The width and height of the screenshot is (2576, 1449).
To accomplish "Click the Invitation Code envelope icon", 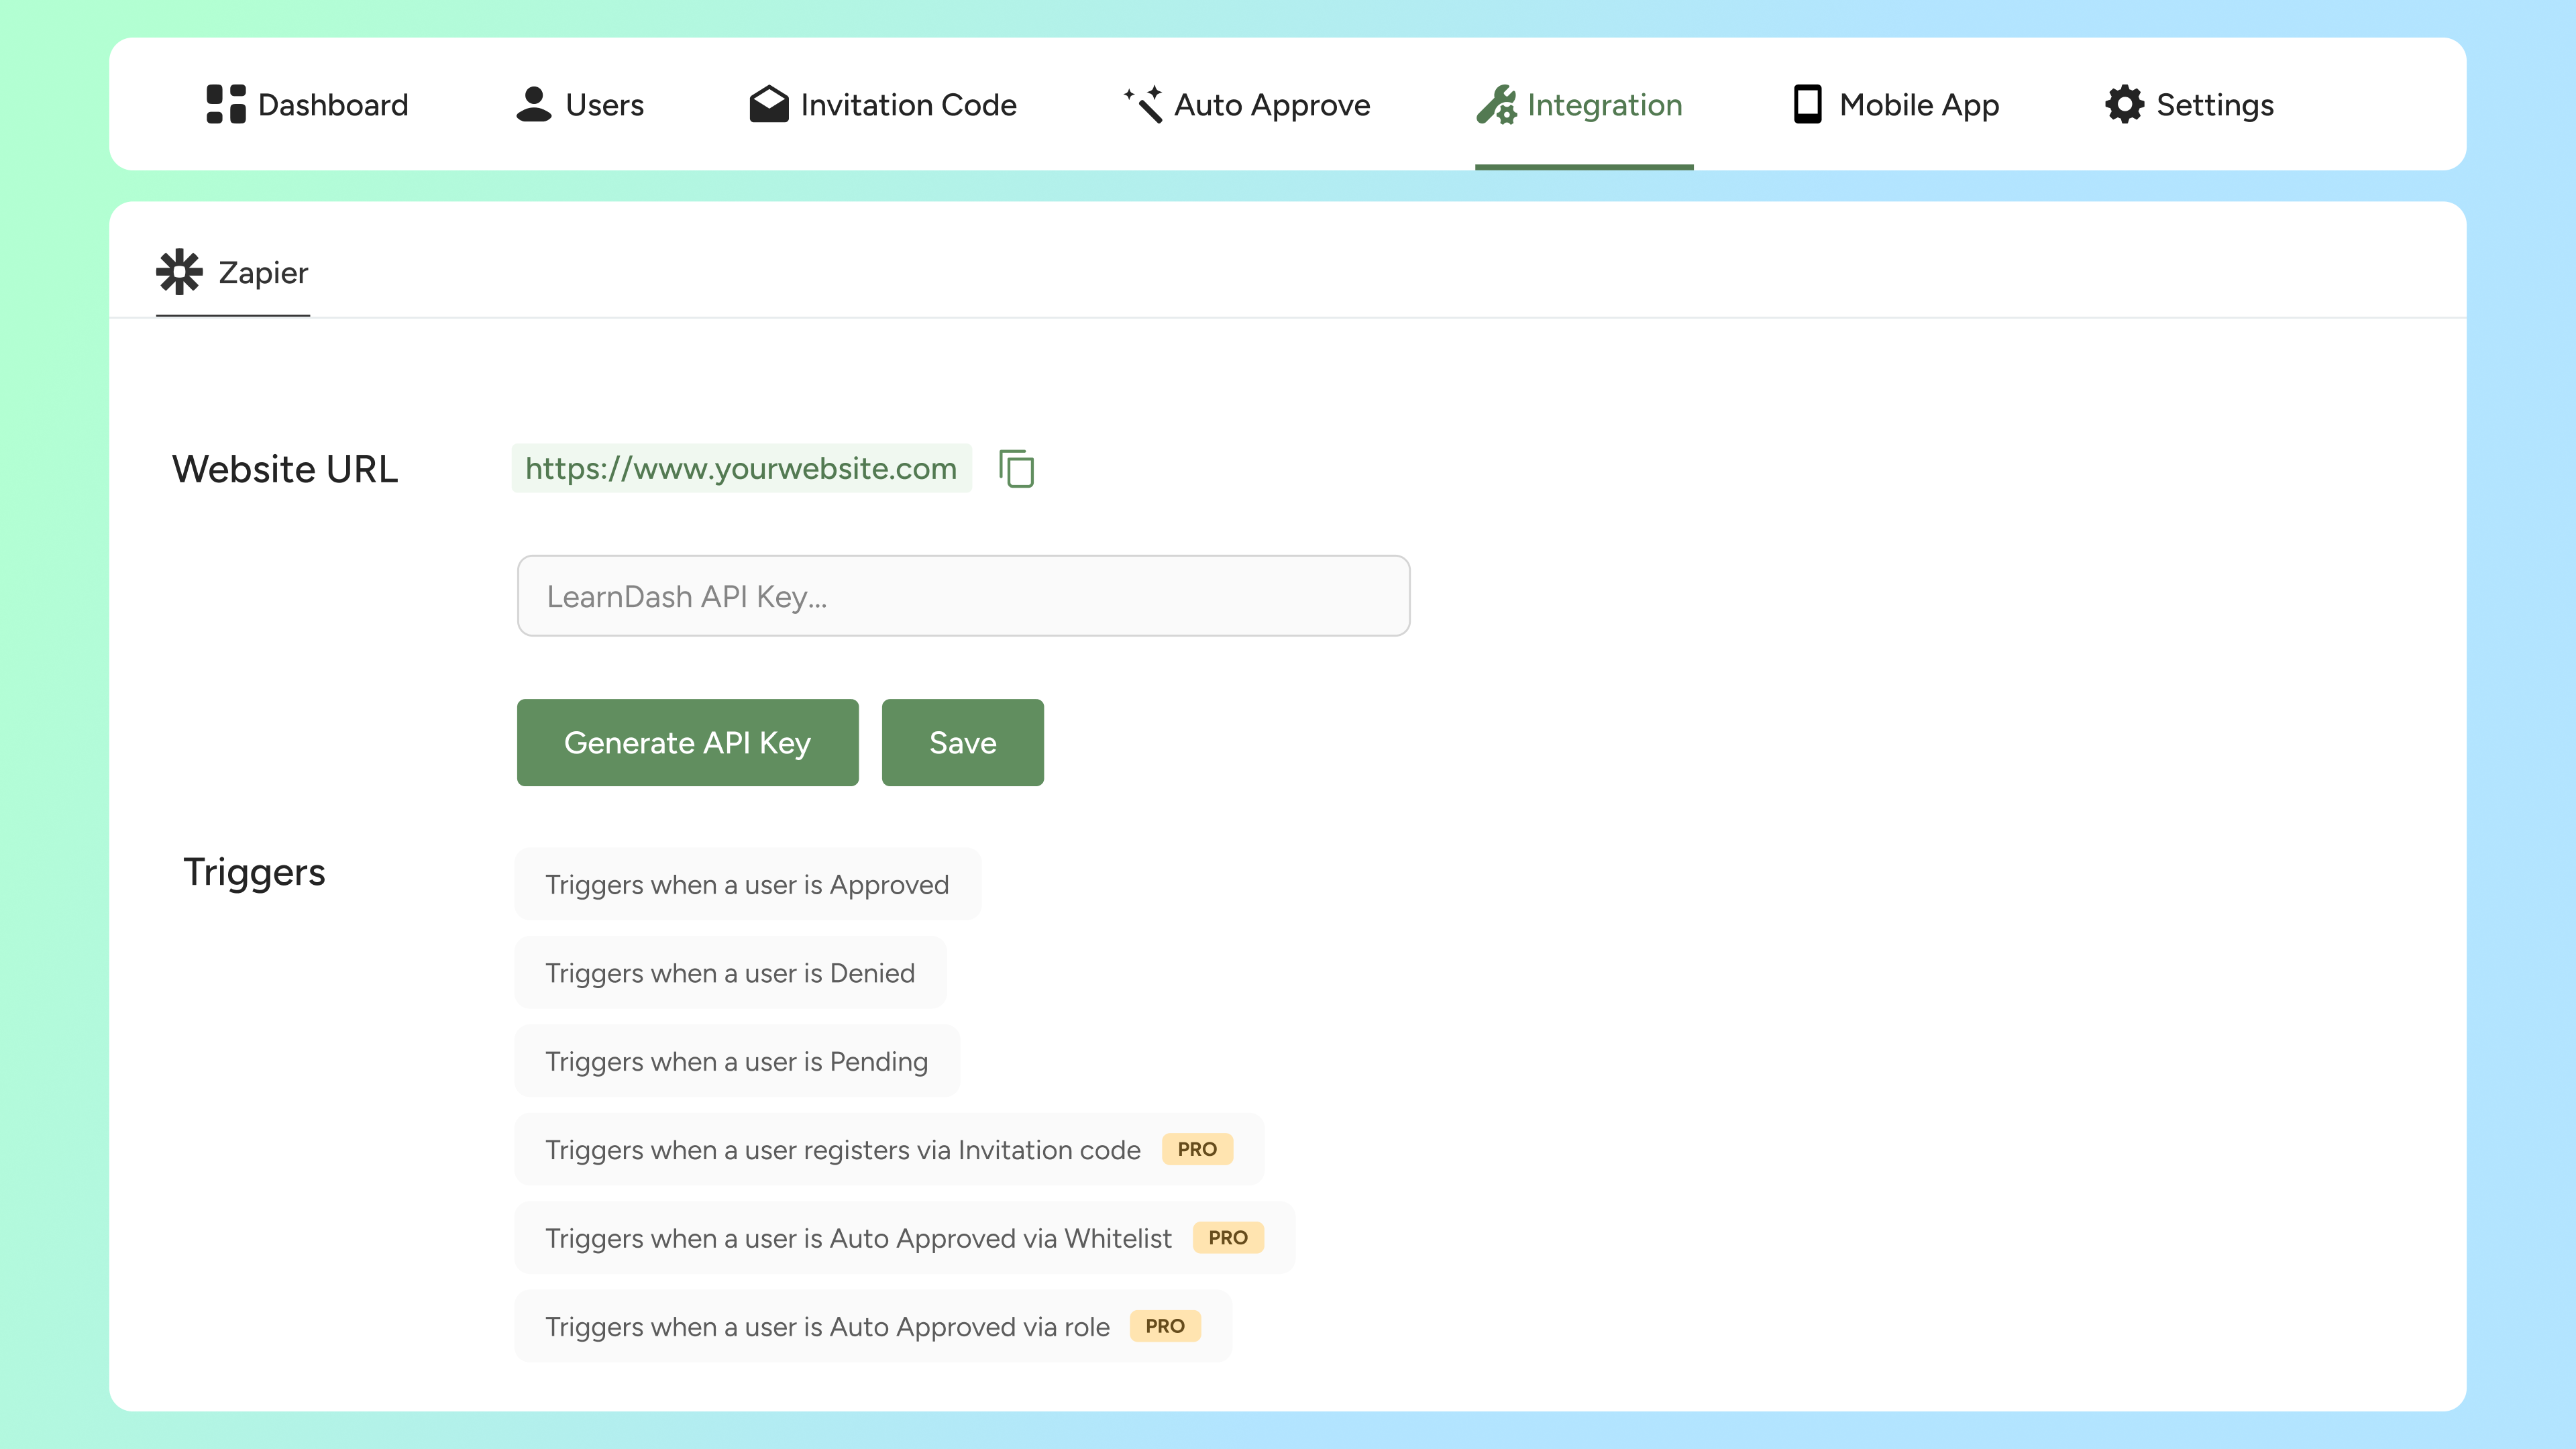I will tap(768, 104).
